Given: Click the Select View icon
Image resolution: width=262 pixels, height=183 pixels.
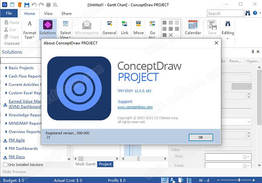Looking at the screenshot, I should (65, 24).
